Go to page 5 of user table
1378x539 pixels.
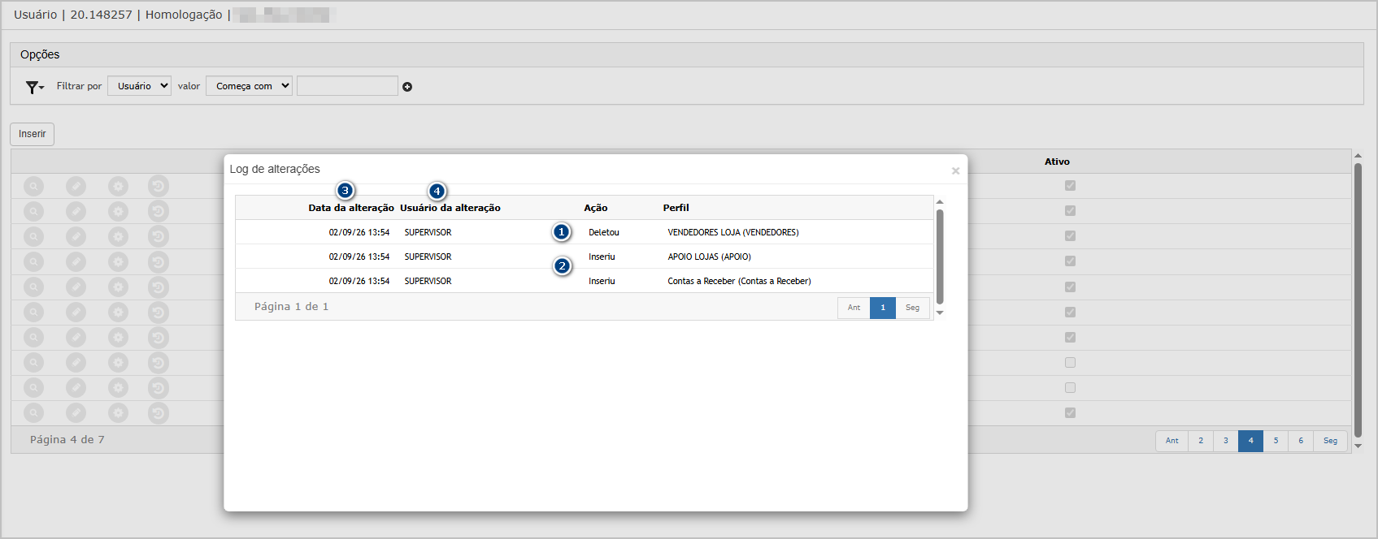click(1276, 441)
